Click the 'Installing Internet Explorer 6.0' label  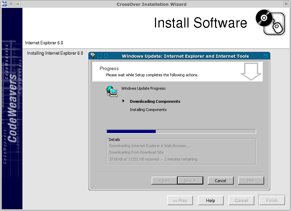point(55,53)
